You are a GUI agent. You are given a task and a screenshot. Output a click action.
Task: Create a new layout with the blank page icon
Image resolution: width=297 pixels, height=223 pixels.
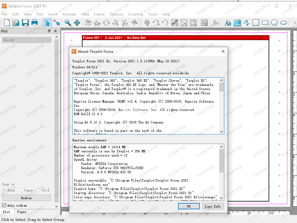point(7,23)
